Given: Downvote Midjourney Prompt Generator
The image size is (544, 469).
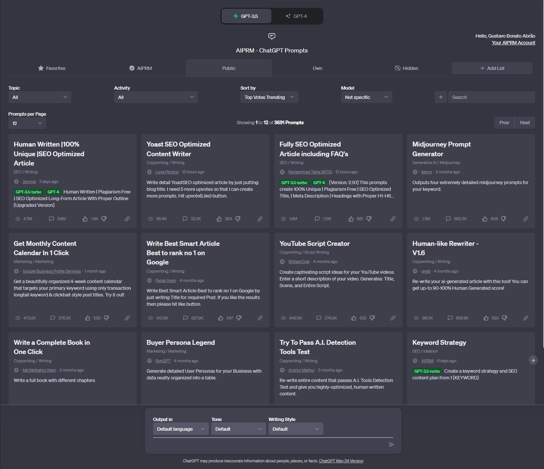Looking at the screenshot, I should (503, 219).
